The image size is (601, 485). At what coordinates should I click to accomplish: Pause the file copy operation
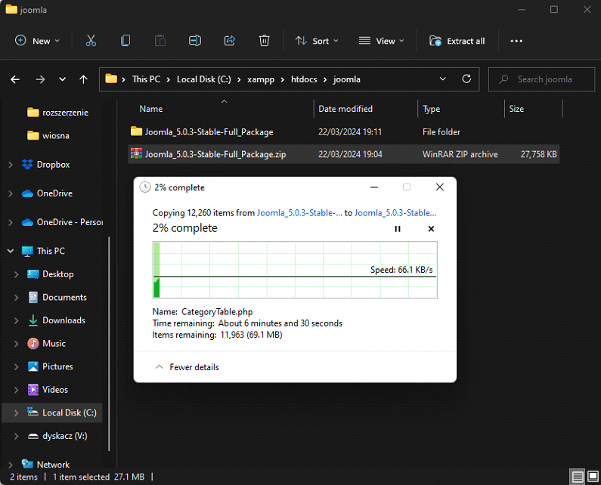click(x=398, y=229)
